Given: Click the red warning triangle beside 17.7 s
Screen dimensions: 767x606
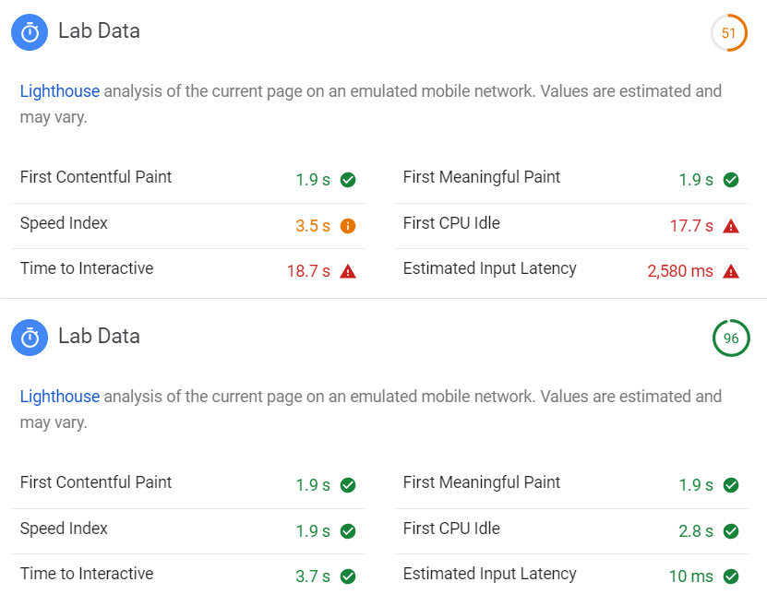Looking at the screenshot, I should 731,226.
